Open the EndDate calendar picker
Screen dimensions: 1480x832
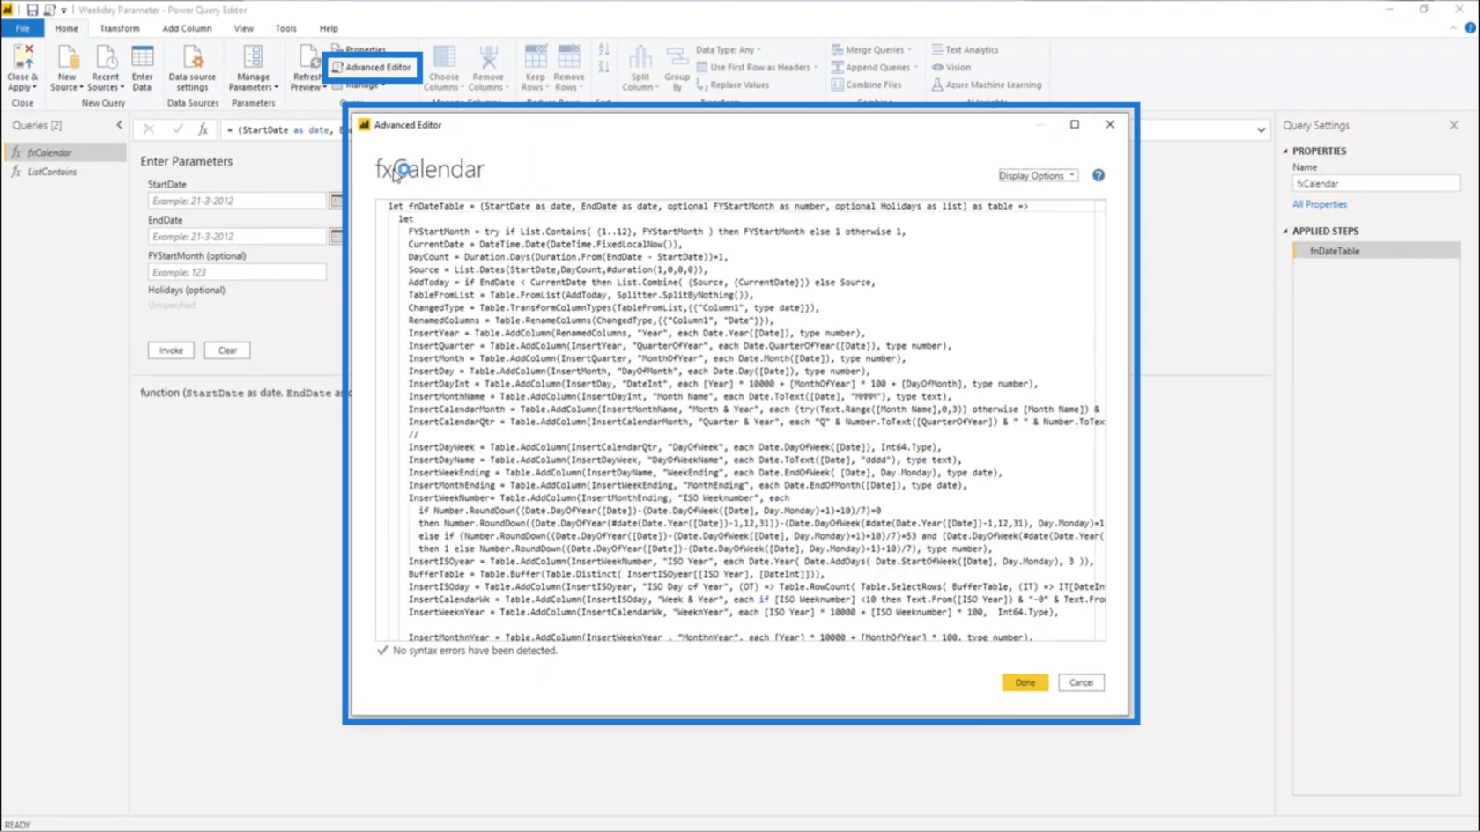(337, 237)
